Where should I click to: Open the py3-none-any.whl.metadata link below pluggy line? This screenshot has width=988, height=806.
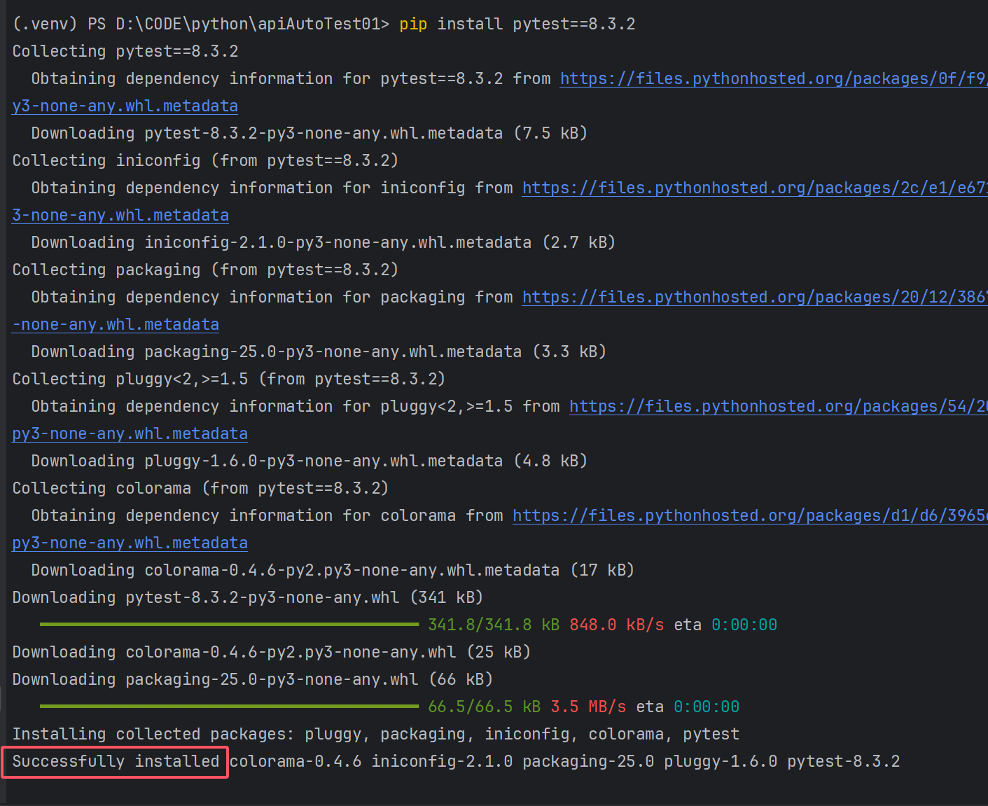130,433
